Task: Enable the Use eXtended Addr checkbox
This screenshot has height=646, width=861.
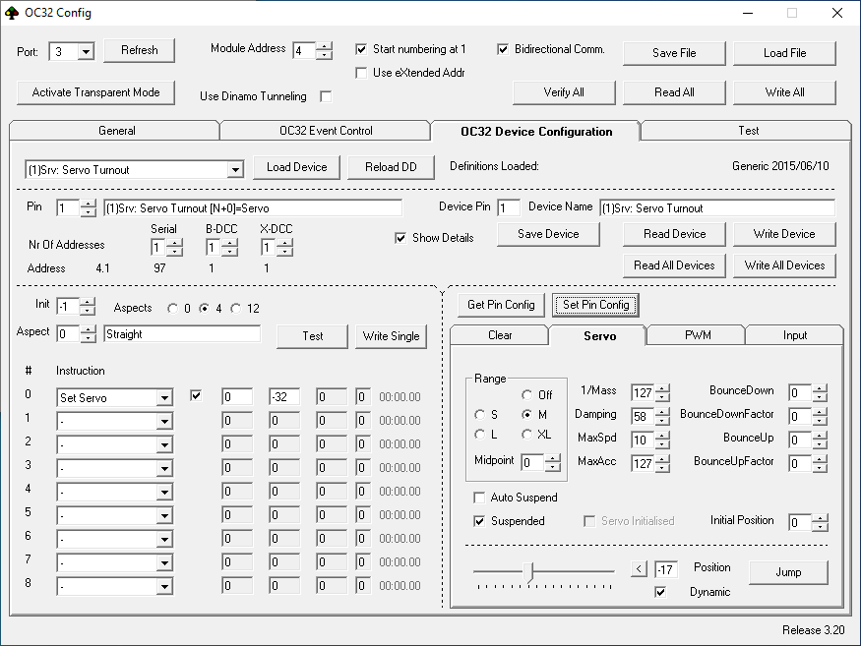Action: click(362, 73)
